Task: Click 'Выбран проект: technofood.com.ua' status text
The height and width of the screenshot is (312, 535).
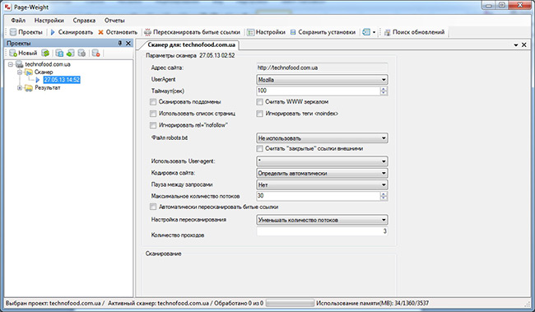Action: pyautogui.click(x=53, y=303)
